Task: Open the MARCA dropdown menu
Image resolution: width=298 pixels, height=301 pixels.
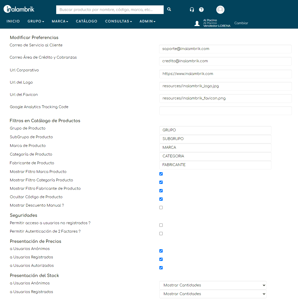Action: click(x=60, y=21)
